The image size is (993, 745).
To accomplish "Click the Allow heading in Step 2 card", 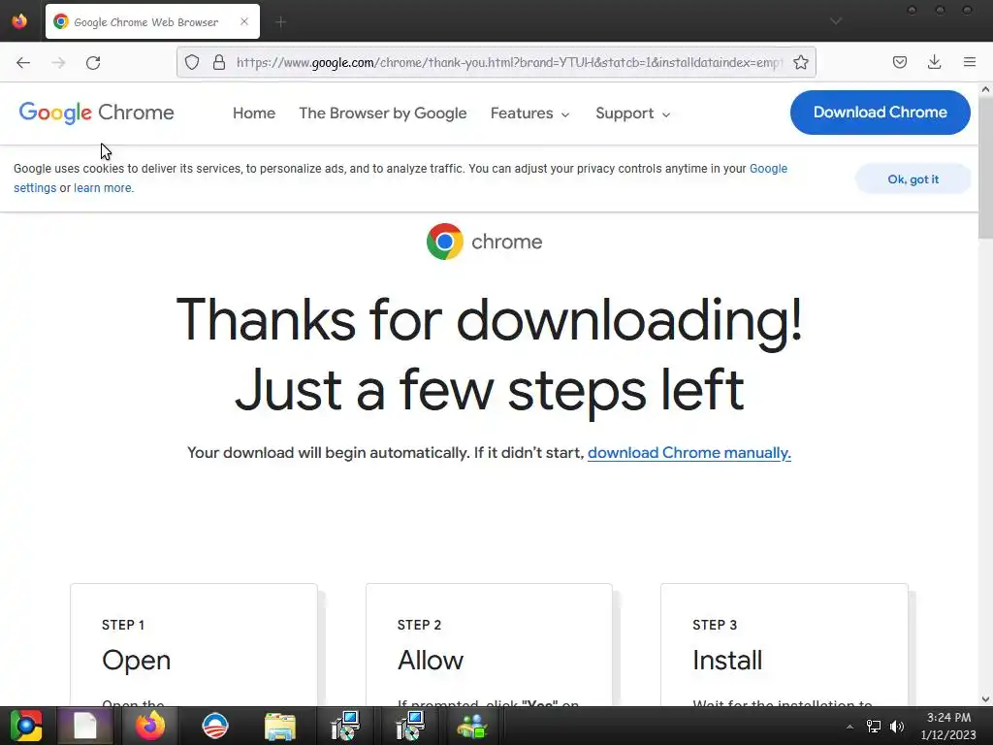I will coord(430,660).
